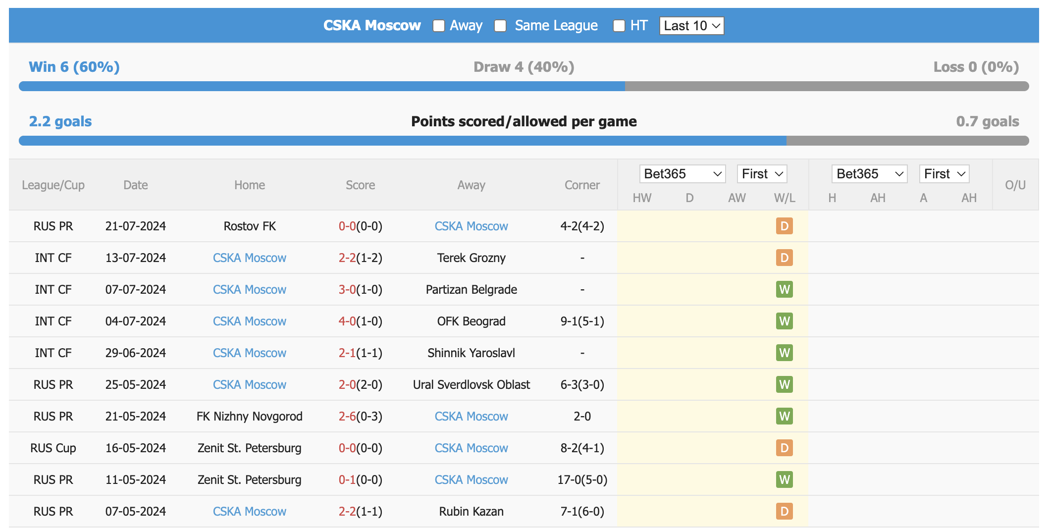Open CSKA Moscow link in 21-07-2024 row
Image resolution: width=1049 pixels, height=530 pixels.
pos(472,226)
